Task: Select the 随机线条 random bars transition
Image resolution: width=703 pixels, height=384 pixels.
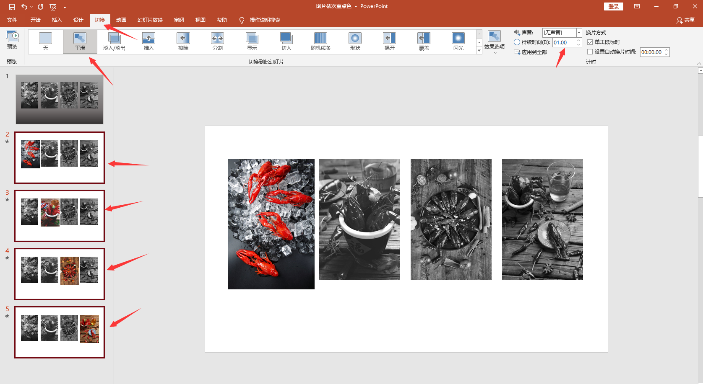Action: (321, 41)
